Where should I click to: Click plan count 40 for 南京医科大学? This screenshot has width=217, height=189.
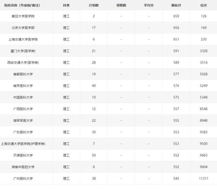point(94,86)
